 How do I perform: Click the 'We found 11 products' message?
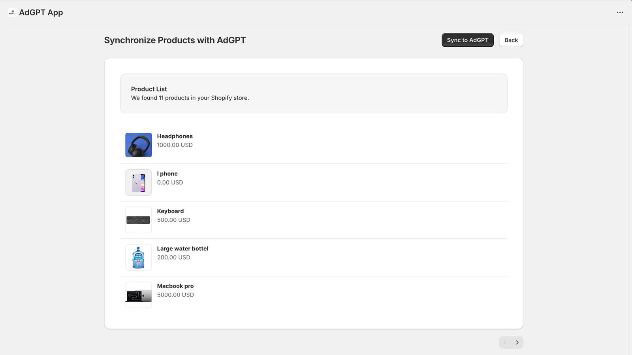pos(190,98)
